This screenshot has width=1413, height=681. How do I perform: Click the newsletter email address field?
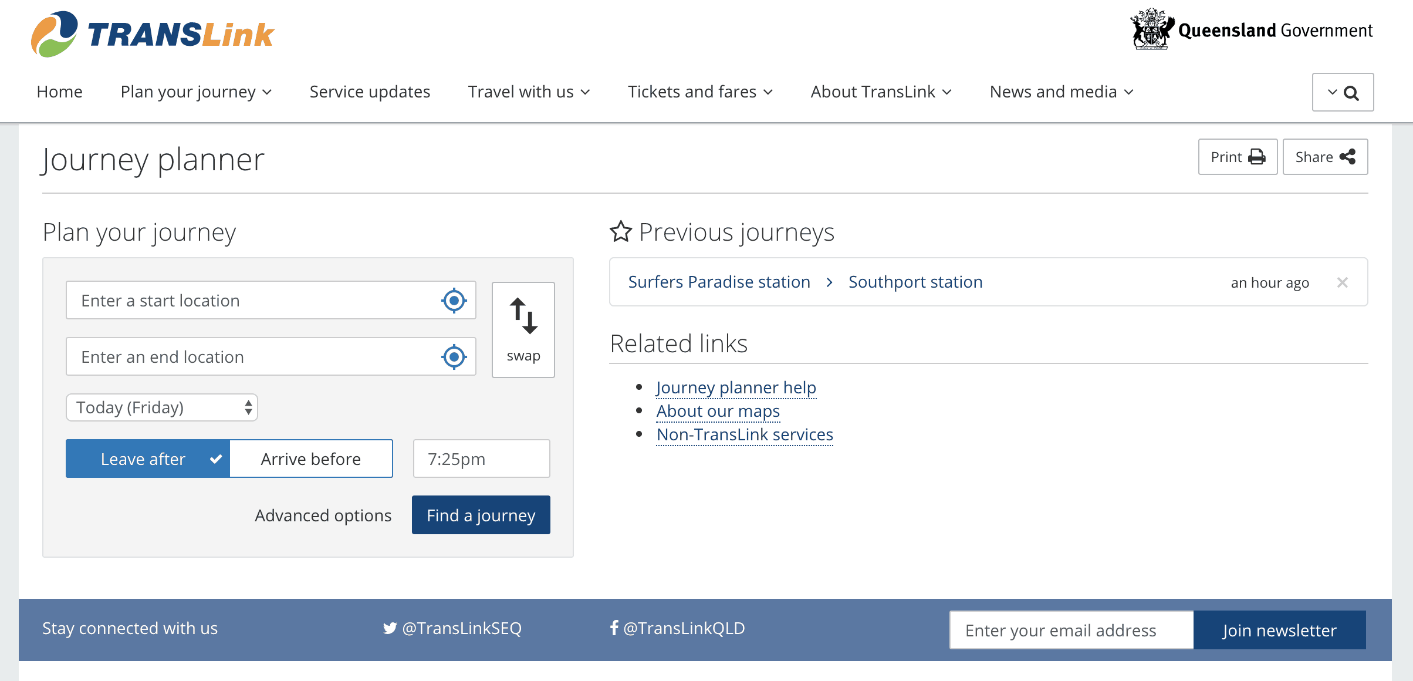[x=1071, y=630]
